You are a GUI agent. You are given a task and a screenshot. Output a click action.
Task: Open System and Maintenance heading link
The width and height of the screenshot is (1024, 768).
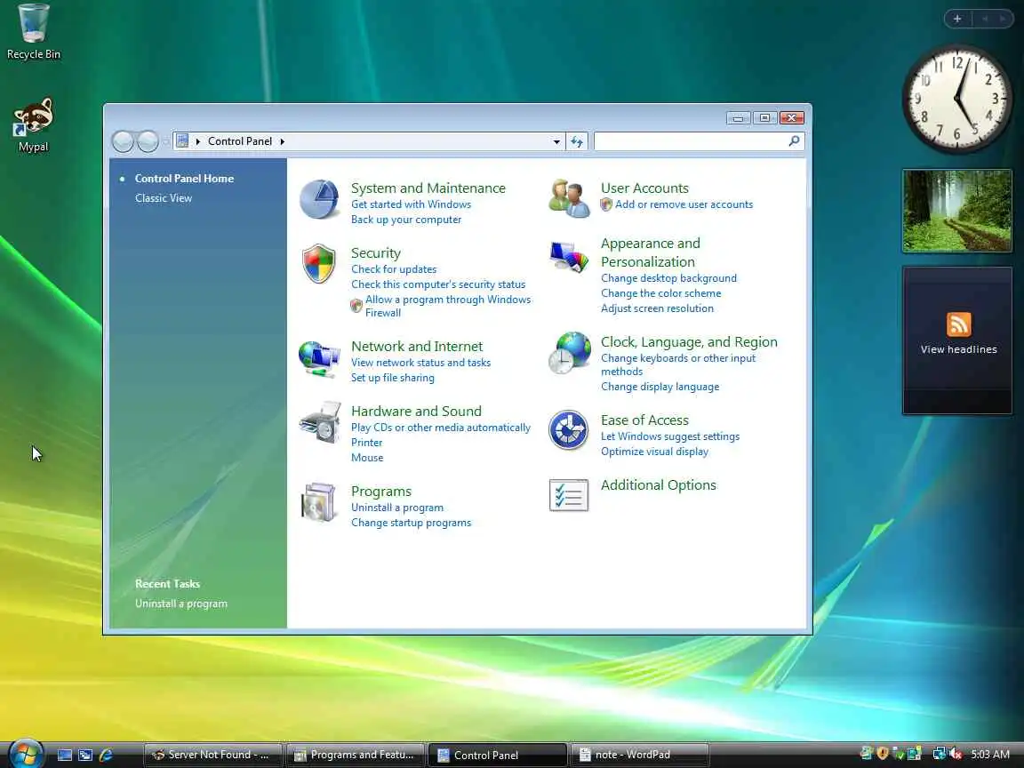tap(428, 188)
